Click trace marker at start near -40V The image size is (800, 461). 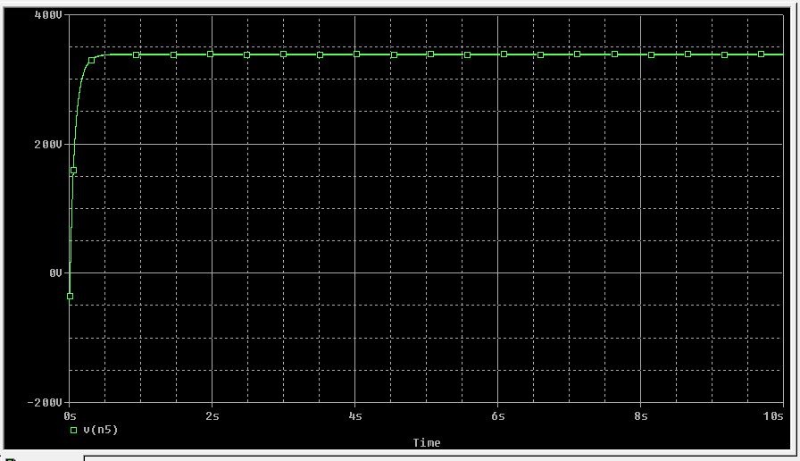point(70,297)
